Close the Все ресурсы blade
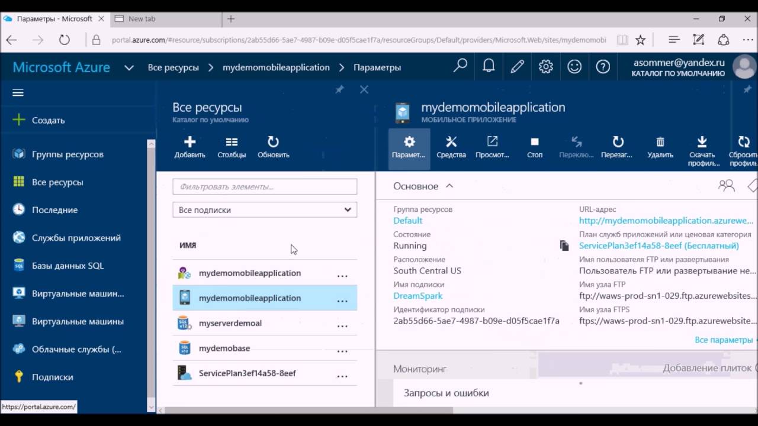 pyautogui.click(x=364, y=89)
